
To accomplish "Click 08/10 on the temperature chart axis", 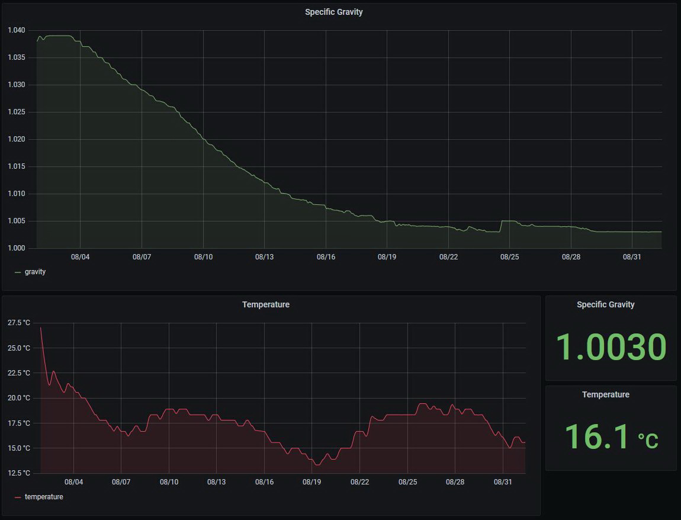I will point(169,482).
